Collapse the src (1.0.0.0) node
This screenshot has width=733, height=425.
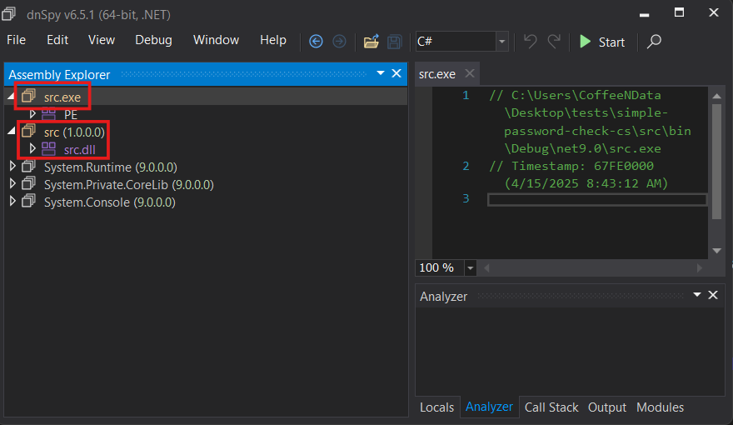tap(11, 132)
